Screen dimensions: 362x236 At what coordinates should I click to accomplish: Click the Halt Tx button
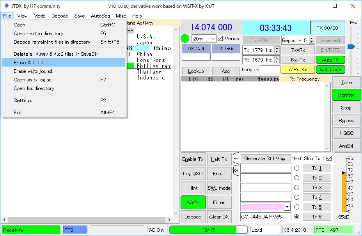(219, 159)
